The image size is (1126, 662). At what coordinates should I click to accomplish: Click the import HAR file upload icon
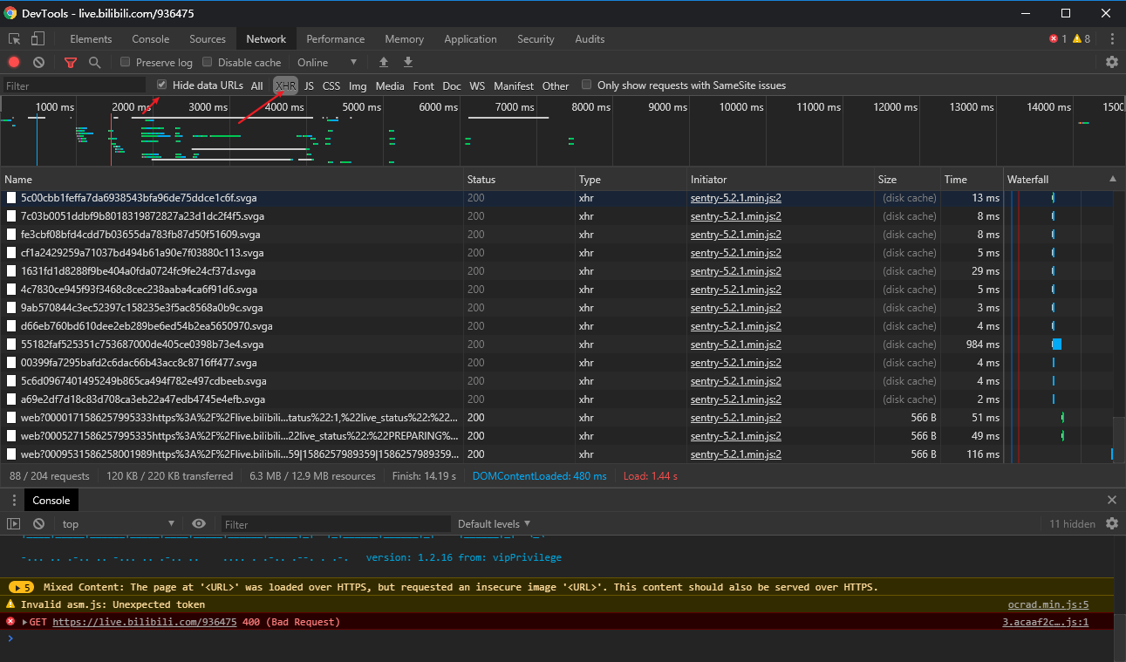click(383, 63)
